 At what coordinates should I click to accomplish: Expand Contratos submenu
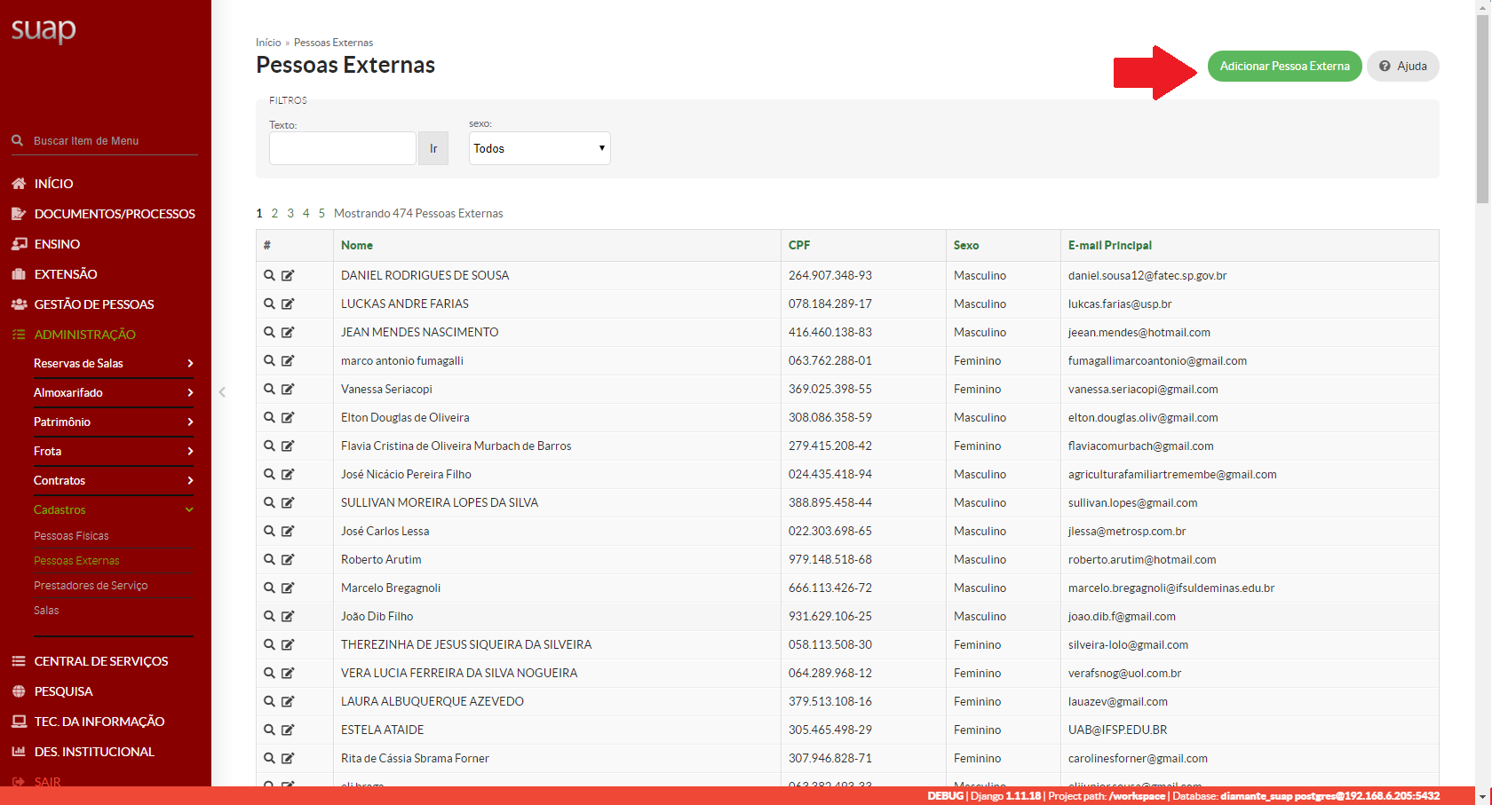coord(114,480)
